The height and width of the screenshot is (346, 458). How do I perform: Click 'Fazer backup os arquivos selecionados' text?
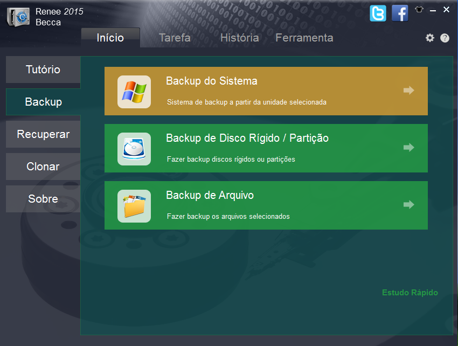(228, 216)
